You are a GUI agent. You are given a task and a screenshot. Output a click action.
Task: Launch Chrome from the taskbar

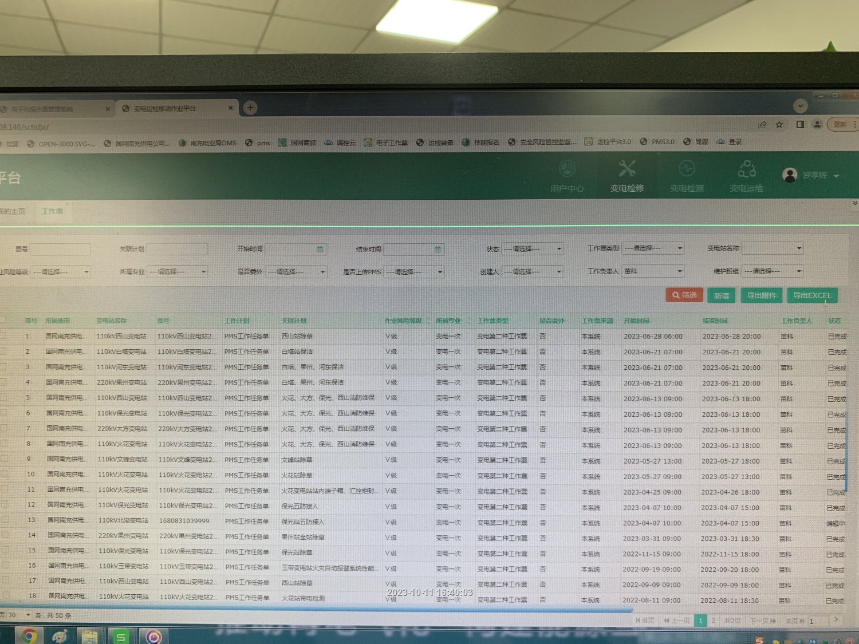pyautogui.click(x=29, y=635)
